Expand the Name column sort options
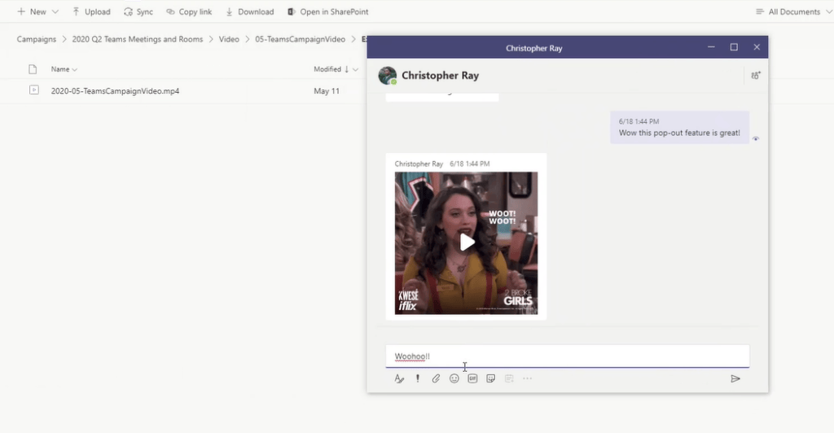834x433 pixels. click(64, 69)
